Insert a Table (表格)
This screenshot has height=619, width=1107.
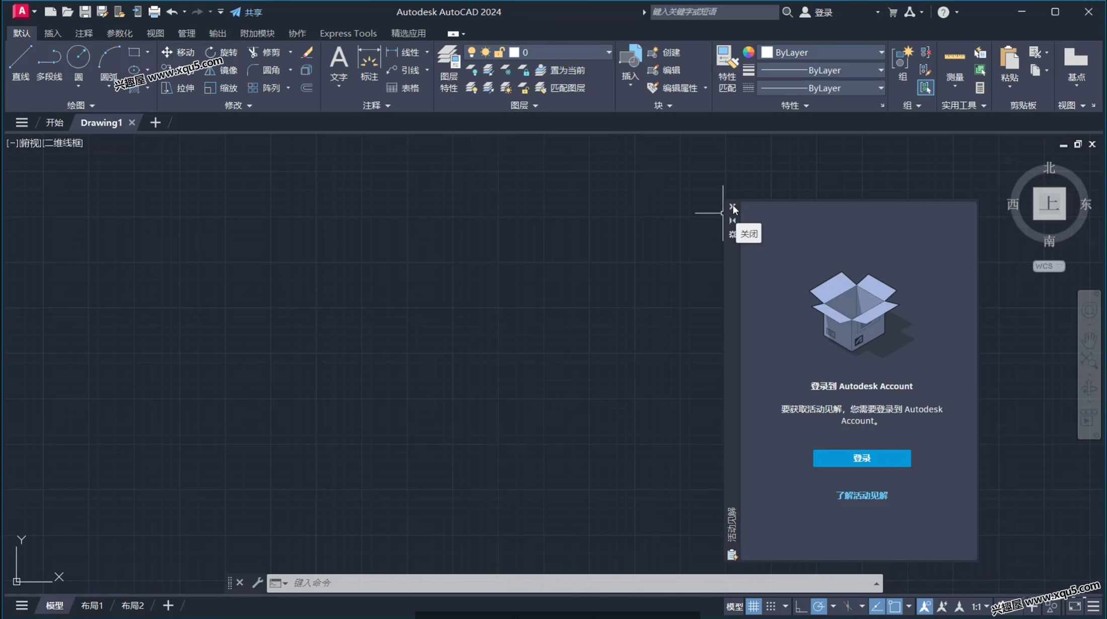click(x=403, y=88)
